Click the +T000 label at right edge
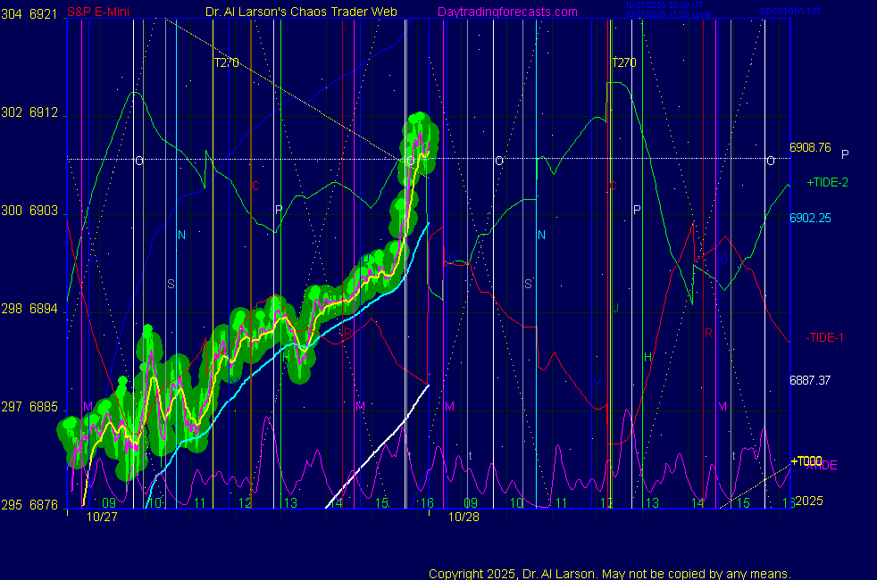This screenshot has height=580, width=877. (806, 460)
